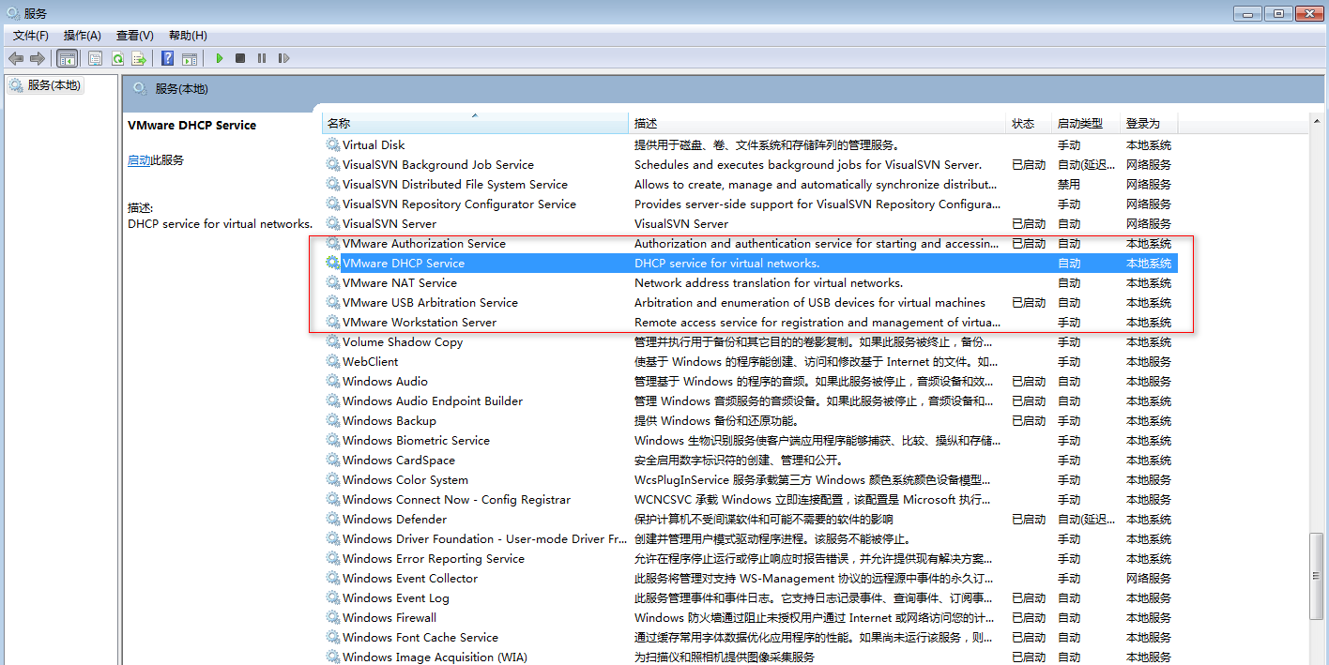The width and height of the screenshot is (1329, 665).
Task: Select the VMware Authorization Service name
Action: tap(424, 243)
